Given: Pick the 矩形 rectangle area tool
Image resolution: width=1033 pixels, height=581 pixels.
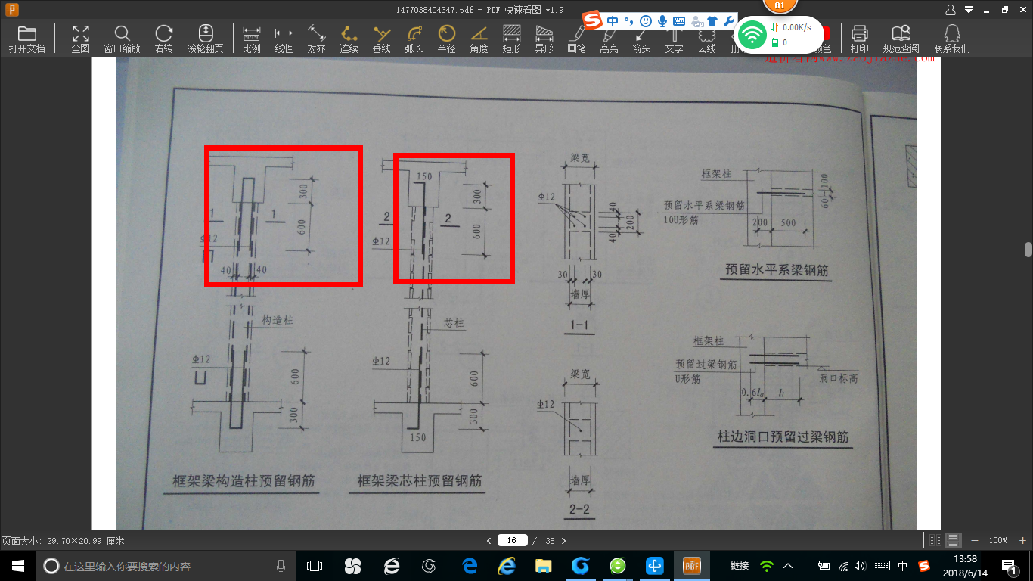Looking at the screenshot, I should [511, 39].
